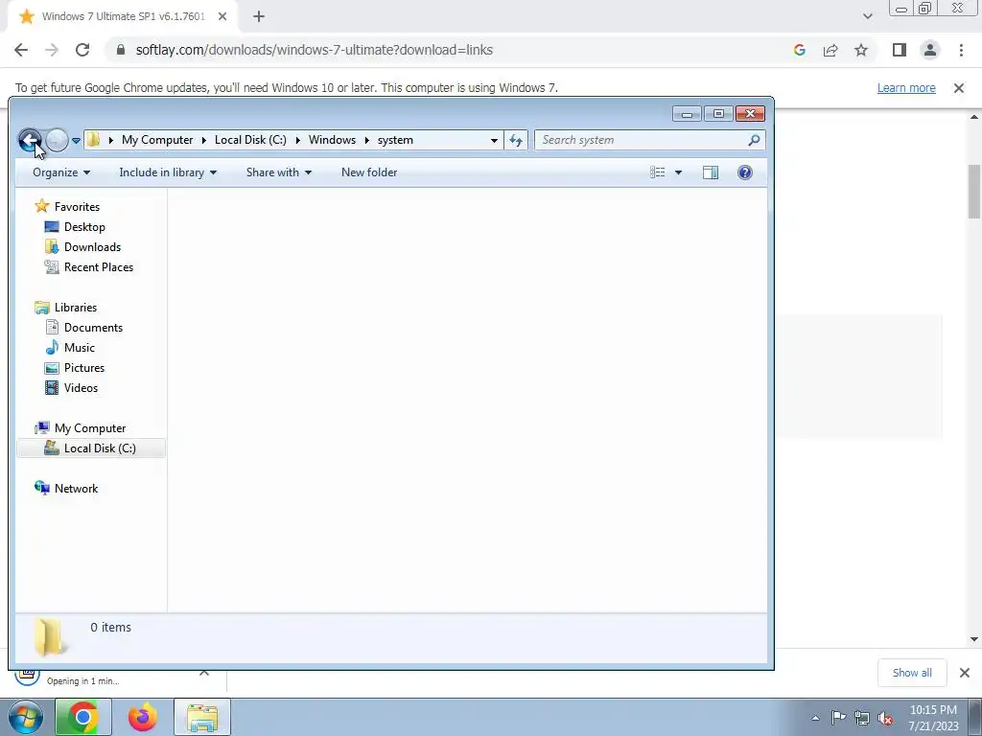Open the Windows Start button
This screenshot has height=736, width=982.
[x=25, y=717]
